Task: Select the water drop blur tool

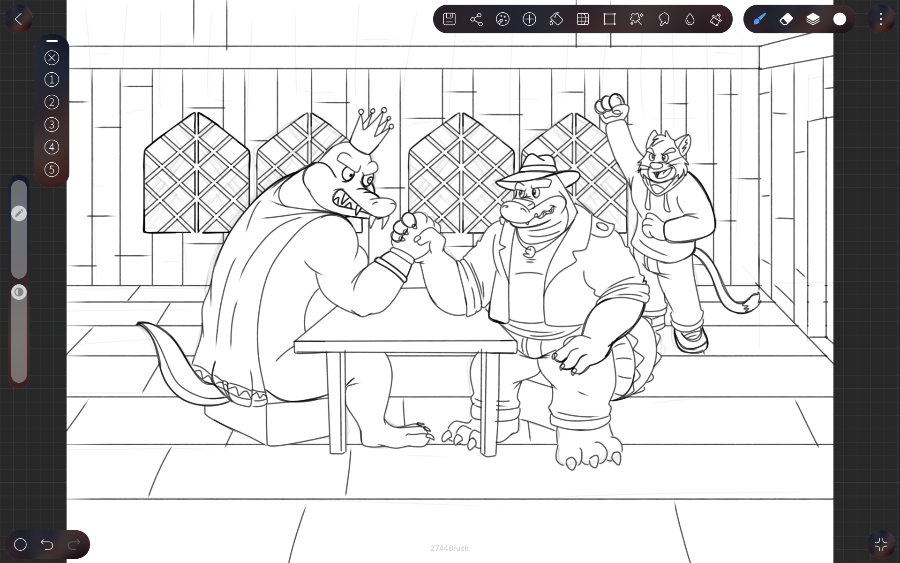Action: tap(690, 19)
